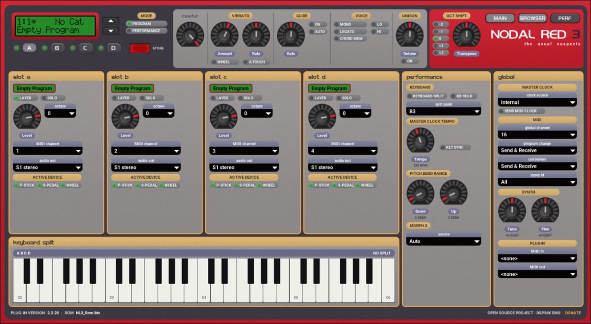
Task: Click the red Store button
Action: click(139, 48)
